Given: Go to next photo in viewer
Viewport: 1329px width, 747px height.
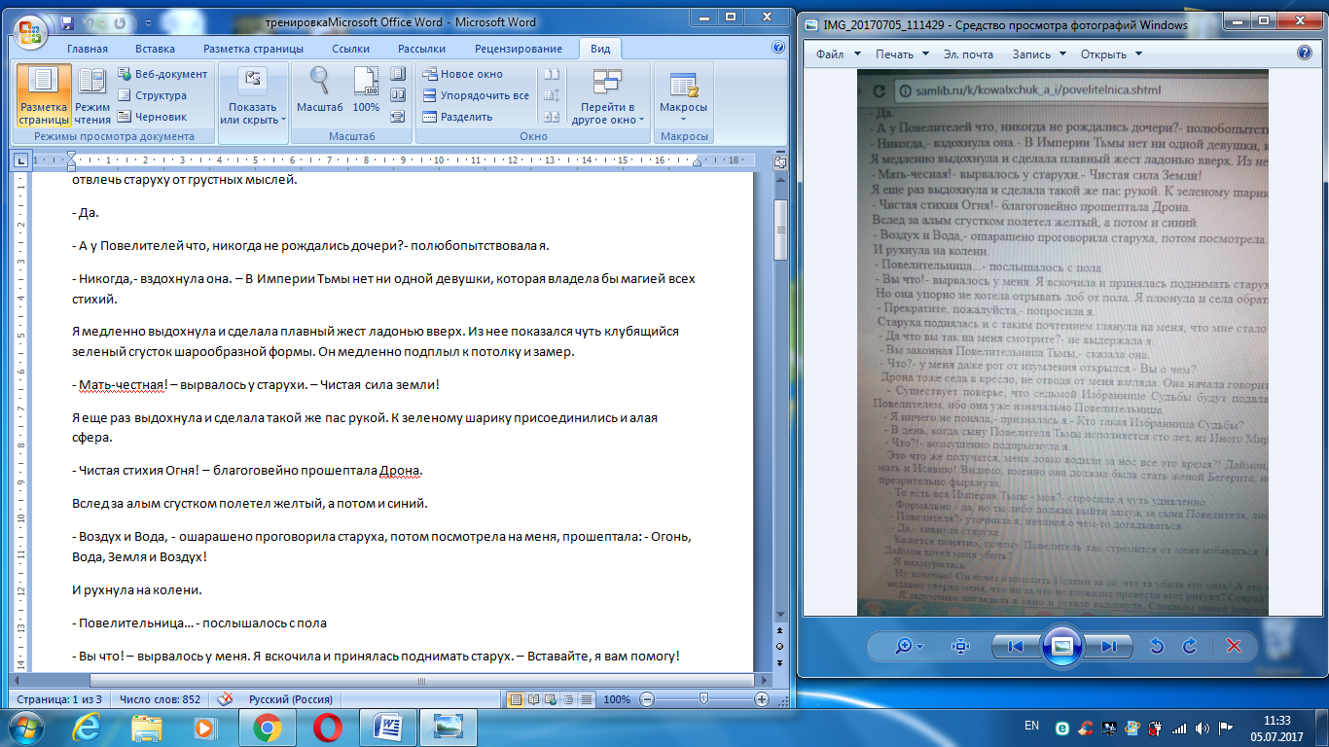Looking at the screenshot, I should tap(1108, 646).
